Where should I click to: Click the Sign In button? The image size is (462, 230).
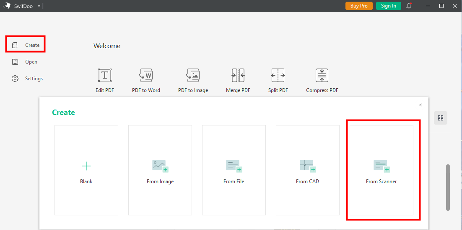[388, 6]
